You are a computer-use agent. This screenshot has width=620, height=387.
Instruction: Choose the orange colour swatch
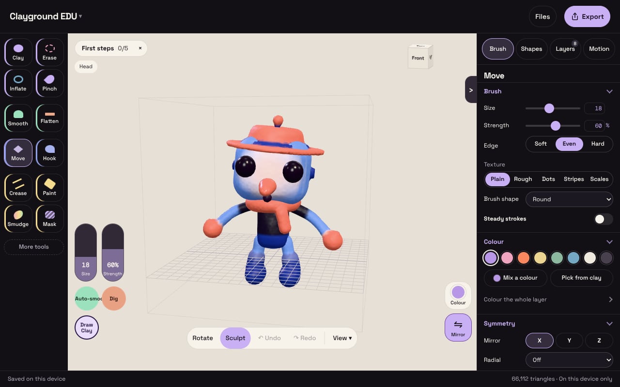pyautogui.click(x=523, y=258)
